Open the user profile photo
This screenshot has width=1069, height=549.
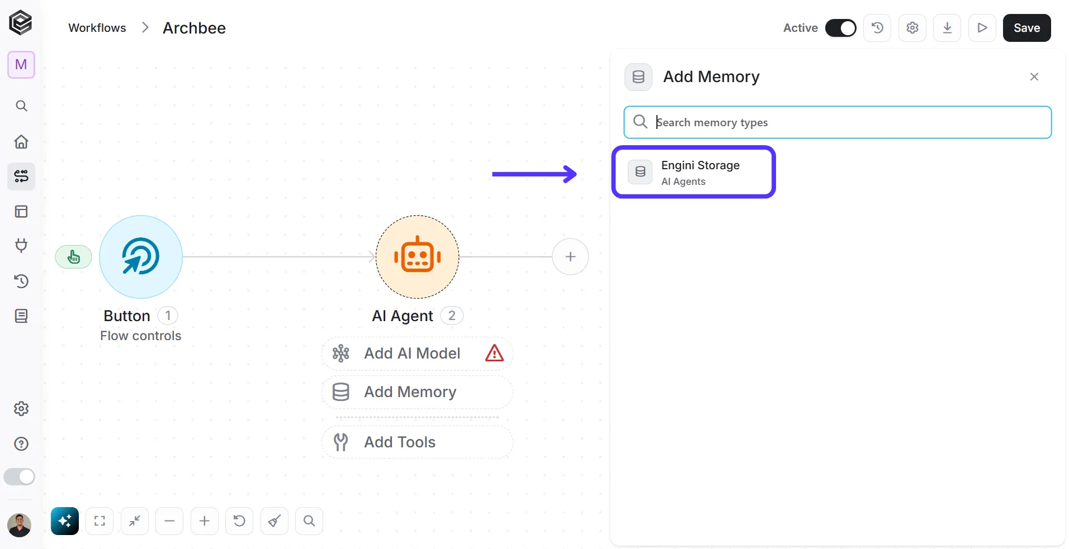(x=20, y=525)
